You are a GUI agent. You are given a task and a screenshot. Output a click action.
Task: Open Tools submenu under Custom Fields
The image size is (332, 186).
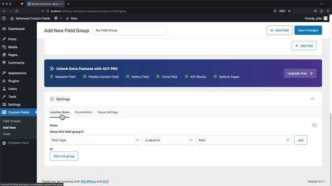pyautogui.click(x=6, y=134)
